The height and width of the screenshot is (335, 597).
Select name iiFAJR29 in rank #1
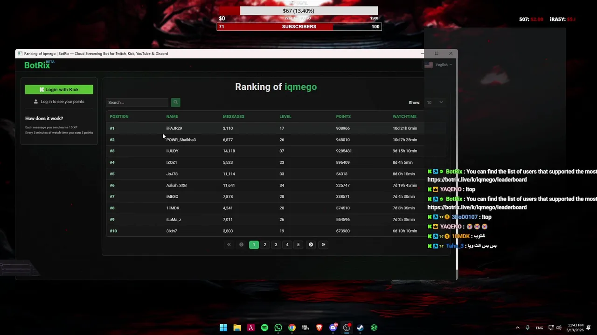174,128
